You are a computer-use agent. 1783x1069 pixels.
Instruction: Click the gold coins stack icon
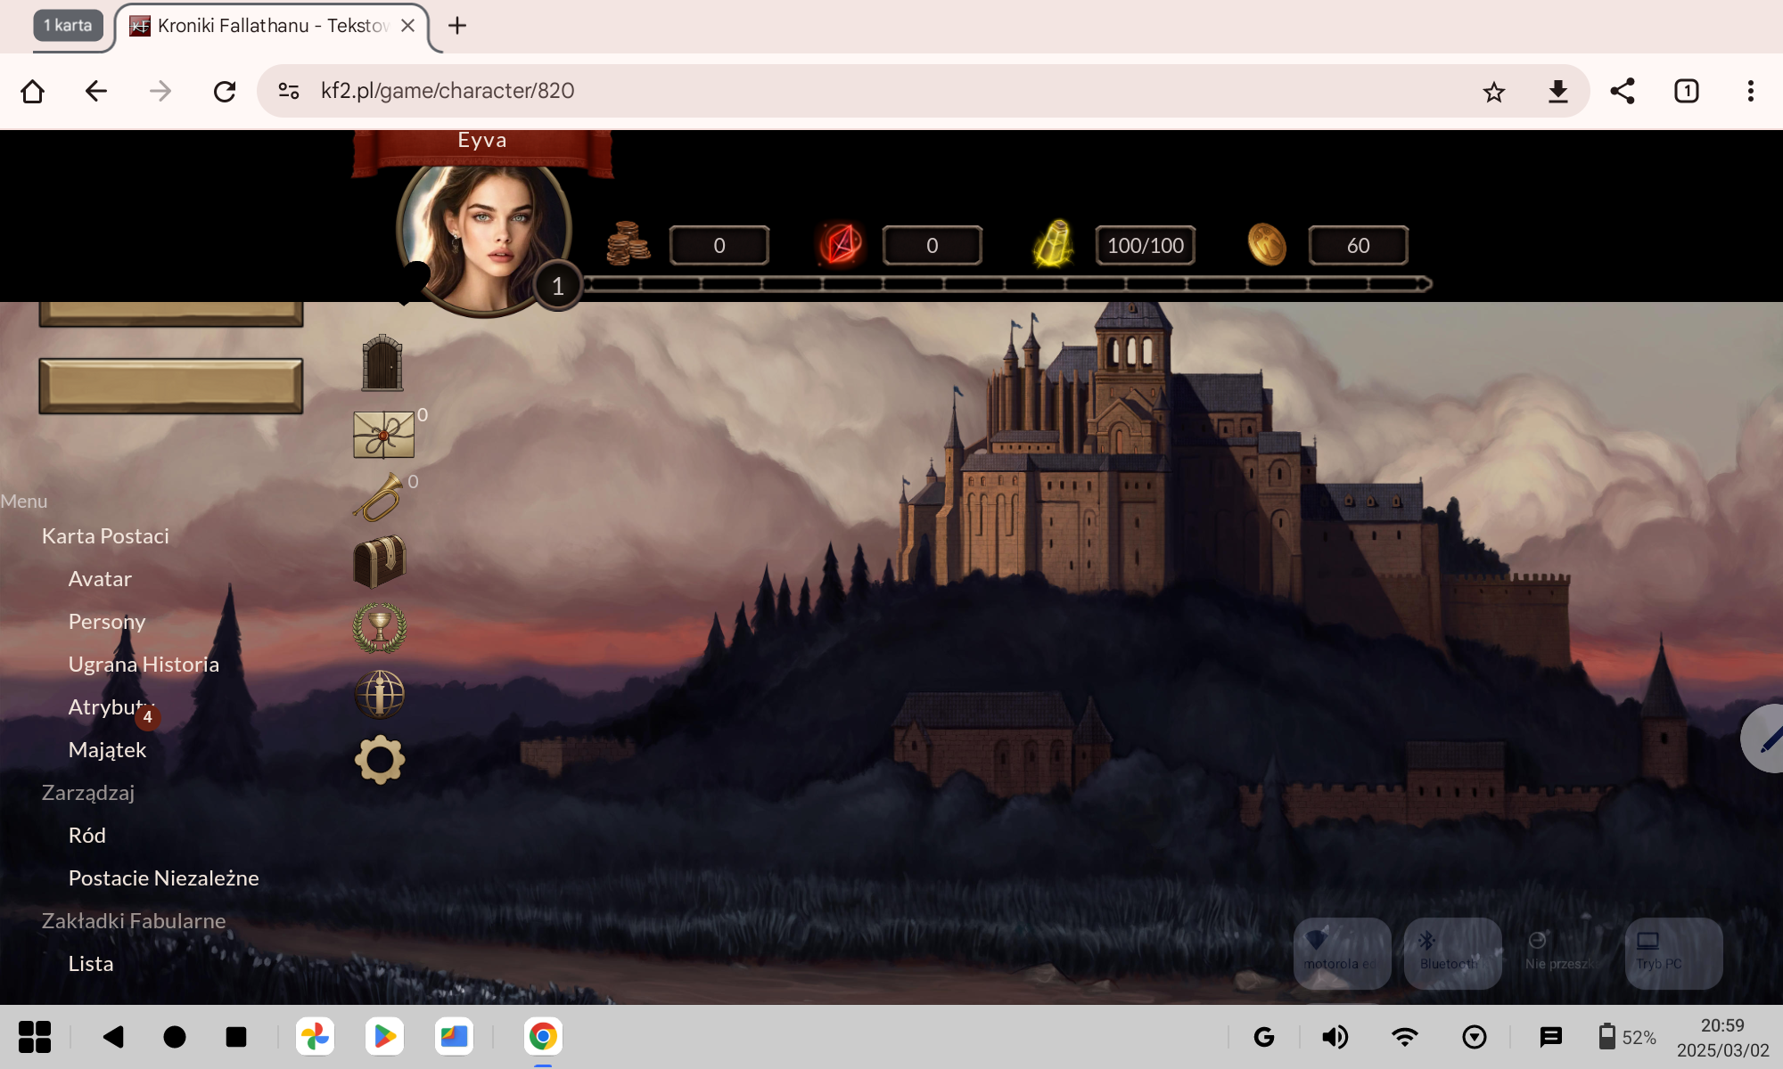tap(629, 244)
